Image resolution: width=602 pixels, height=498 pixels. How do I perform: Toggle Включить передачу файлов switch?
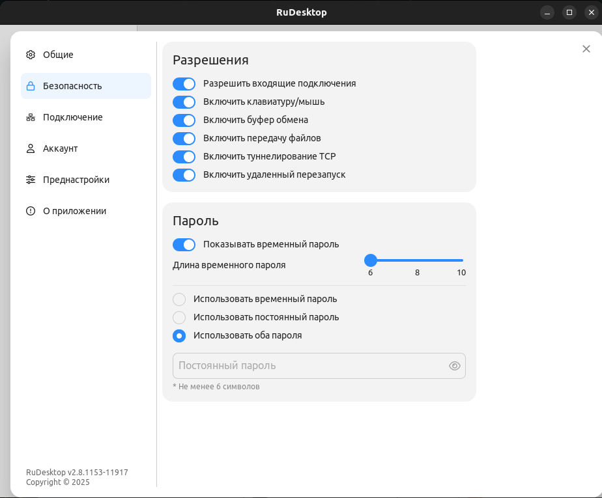(x=184, y=139)
